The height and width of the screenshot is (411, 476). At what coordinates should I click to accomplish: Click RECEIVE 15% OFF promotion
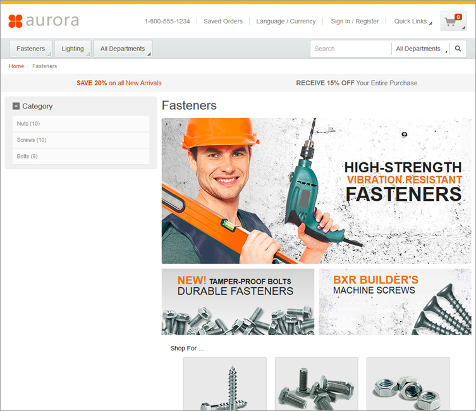pyautogui.click(x=357, y=83)
